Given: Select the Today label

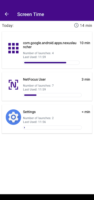Looking at the screenshot, I should pyautogui.click(x=8, y=25).
